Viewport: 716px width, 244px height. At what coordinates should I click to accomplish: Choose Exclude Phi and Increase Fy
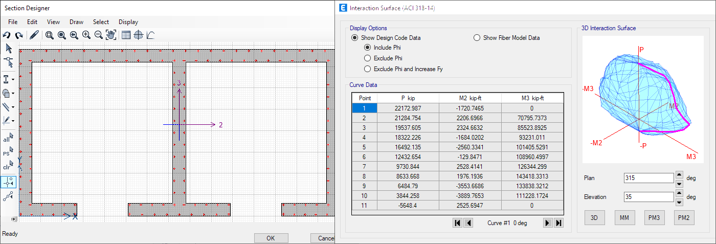(367, 69)
